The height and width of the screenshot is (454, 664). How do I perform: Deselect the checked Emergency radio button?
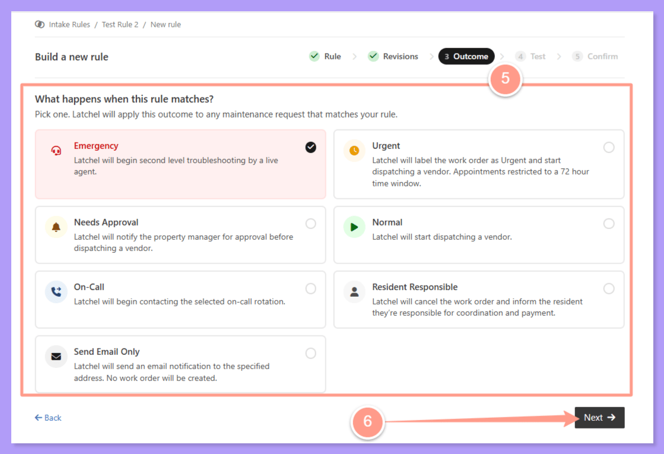[311, 147]
